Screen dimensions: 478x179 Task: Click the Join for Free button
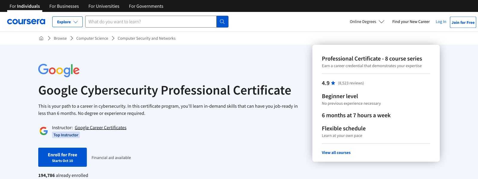pos(463,22)
